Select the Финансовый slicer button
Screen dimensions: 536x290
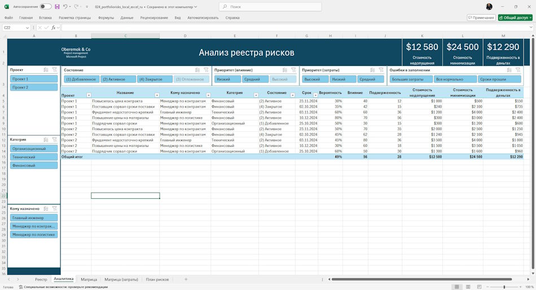click(34, 165)
